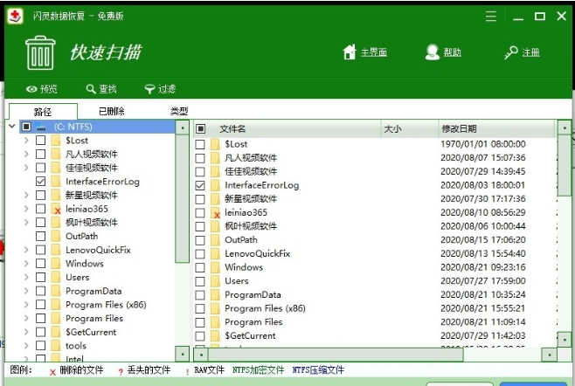Expand the leiniao365 tree folder

pos(26,209)
